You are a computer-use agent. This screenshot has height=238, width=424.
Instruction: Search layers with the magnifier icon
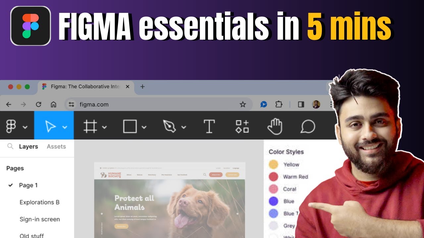click(10, 146)
